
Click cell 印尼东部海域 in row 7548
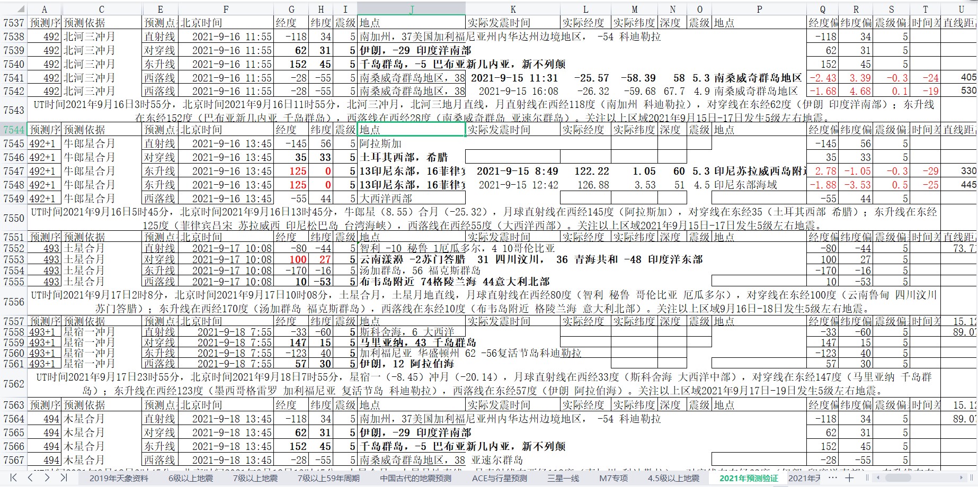(x=759, y=185)
